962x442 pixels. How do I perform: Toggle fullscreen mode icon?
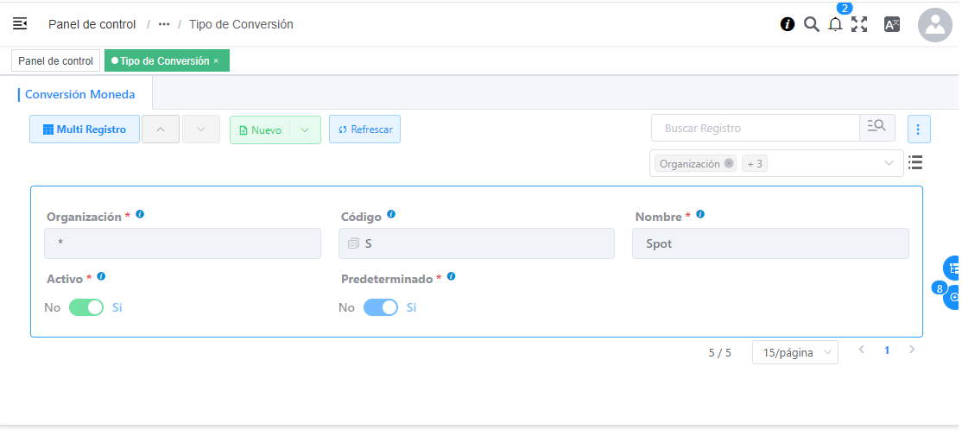point(859,24)
